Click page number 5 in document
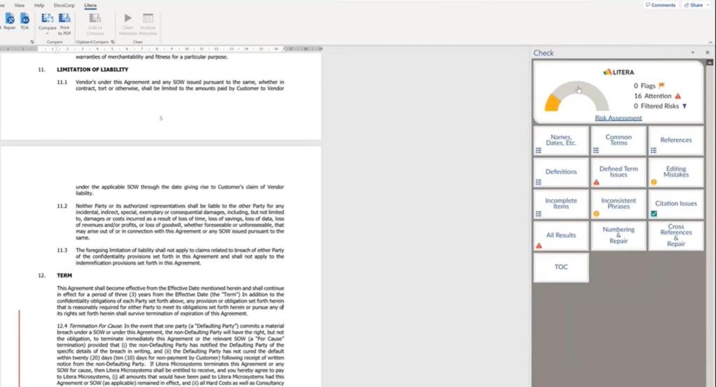 [161, 118]
